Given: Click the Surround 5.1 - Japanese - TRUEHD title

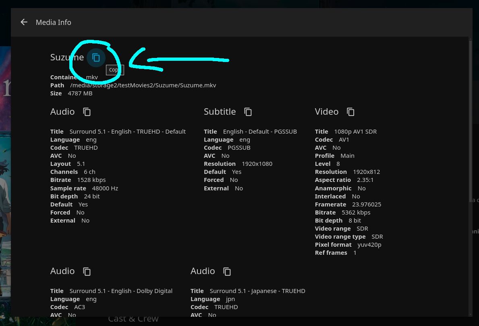Looking at the screenshot, I should (257, 291).
